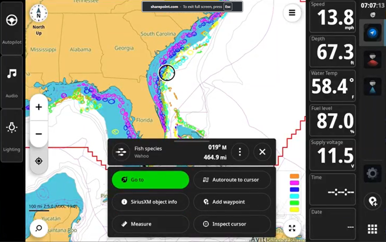The image size is (386, 242).
Task: Open the Autopilot steering wheel panel
Action: pos(12,28)
